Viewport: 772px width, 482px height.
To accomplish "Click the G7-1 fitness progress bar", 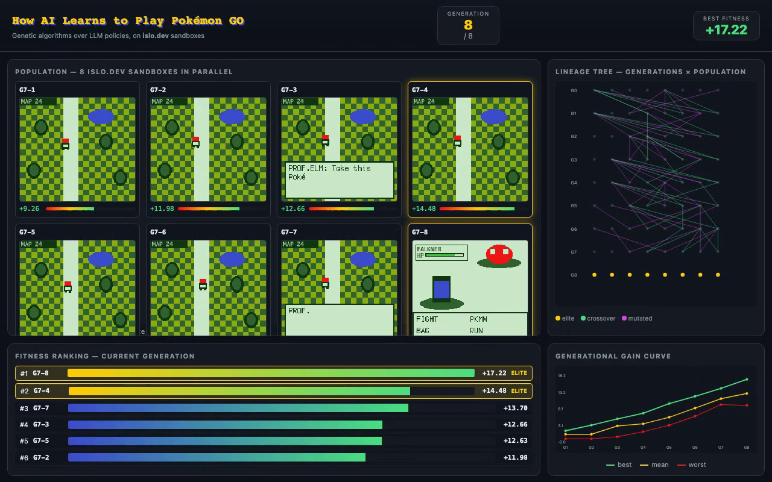I will pos(90,209).
